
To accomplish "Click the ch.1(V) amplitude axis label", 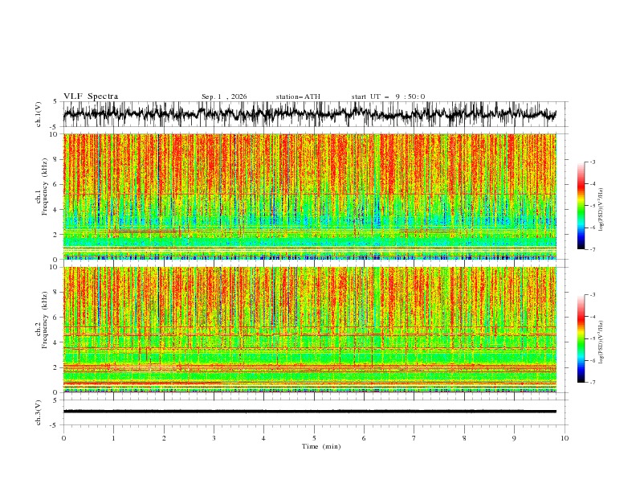I will [x=39, y=114].
